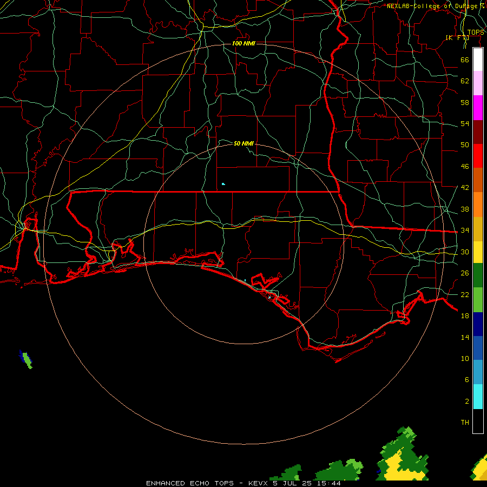This screenshot has width=487, height=487.
Task: Click the "54" legend value
Action: 465,123
